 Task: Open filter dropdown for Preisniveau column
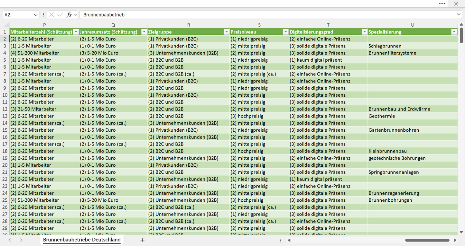click(x=285, y=32)
